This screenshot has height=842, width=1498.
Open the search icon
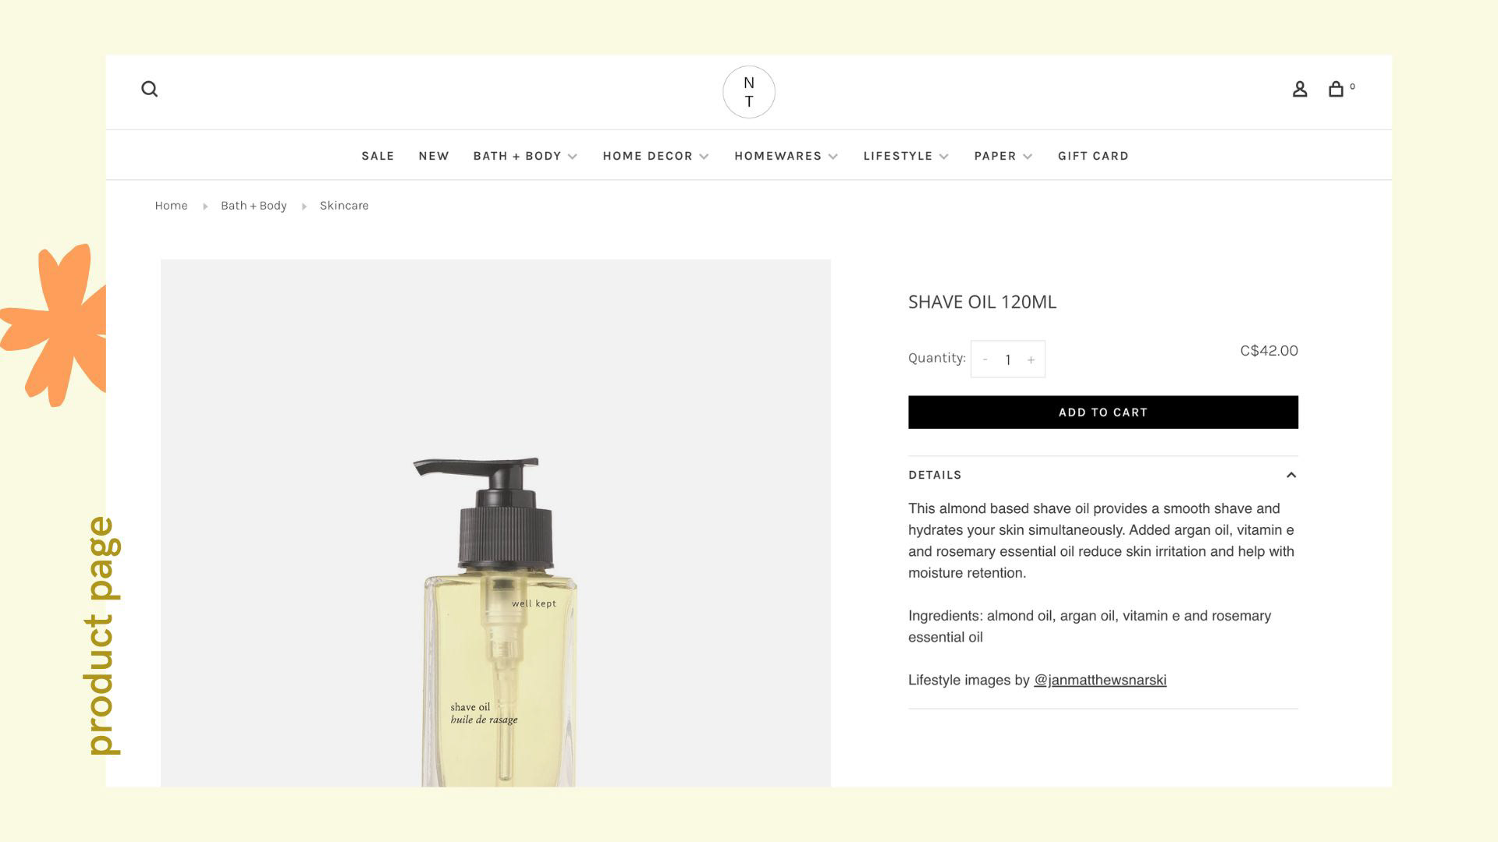click(x=149, y=89)
